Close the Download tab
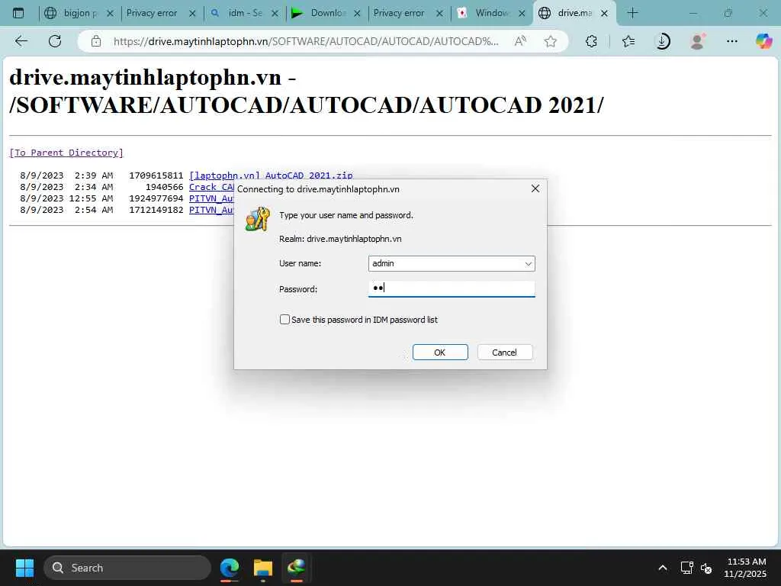 point(357,14)
